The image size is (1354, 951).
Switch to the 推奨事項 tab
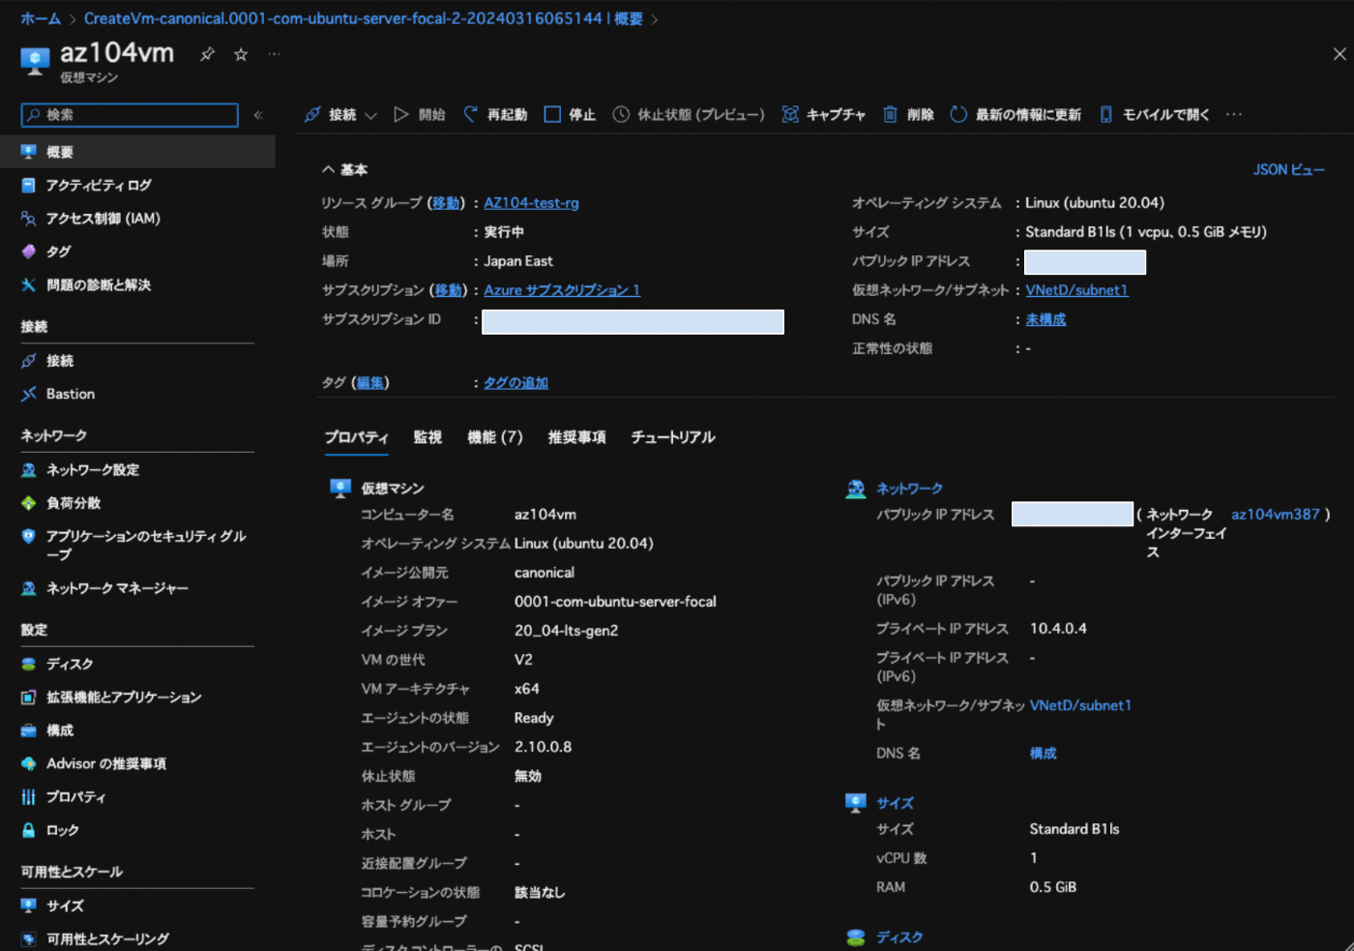577,437
